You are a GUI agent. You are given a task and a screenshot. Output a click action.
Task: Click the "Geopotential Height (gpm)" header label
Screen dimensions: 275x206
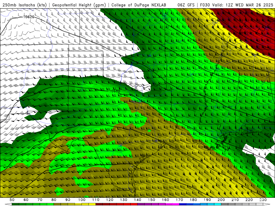pos(79,5)
